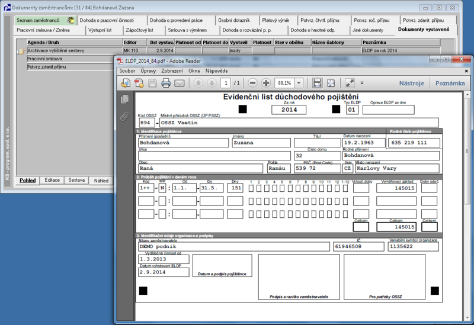Click the Adobe Reader vertical scrollbar
The height and width of the screenshot is (325, 474).
(467, 206)
